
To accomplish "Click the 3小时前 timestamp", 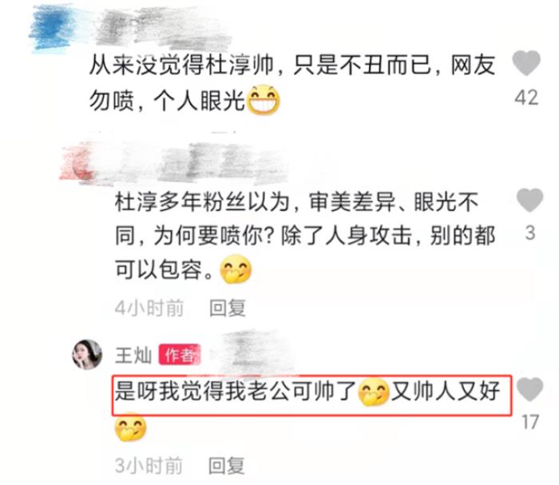I will [149, 466].
